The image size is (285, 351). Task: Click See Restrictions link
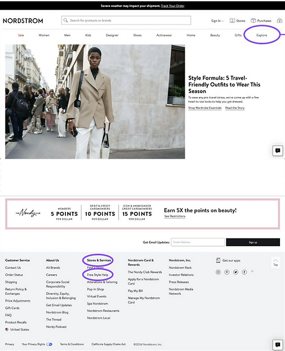[x=175, y=216]
